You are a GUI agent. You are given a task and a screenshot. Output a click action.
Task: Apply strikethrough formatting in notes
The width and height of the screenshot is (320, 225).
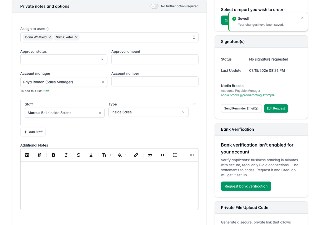coord(78,155)
